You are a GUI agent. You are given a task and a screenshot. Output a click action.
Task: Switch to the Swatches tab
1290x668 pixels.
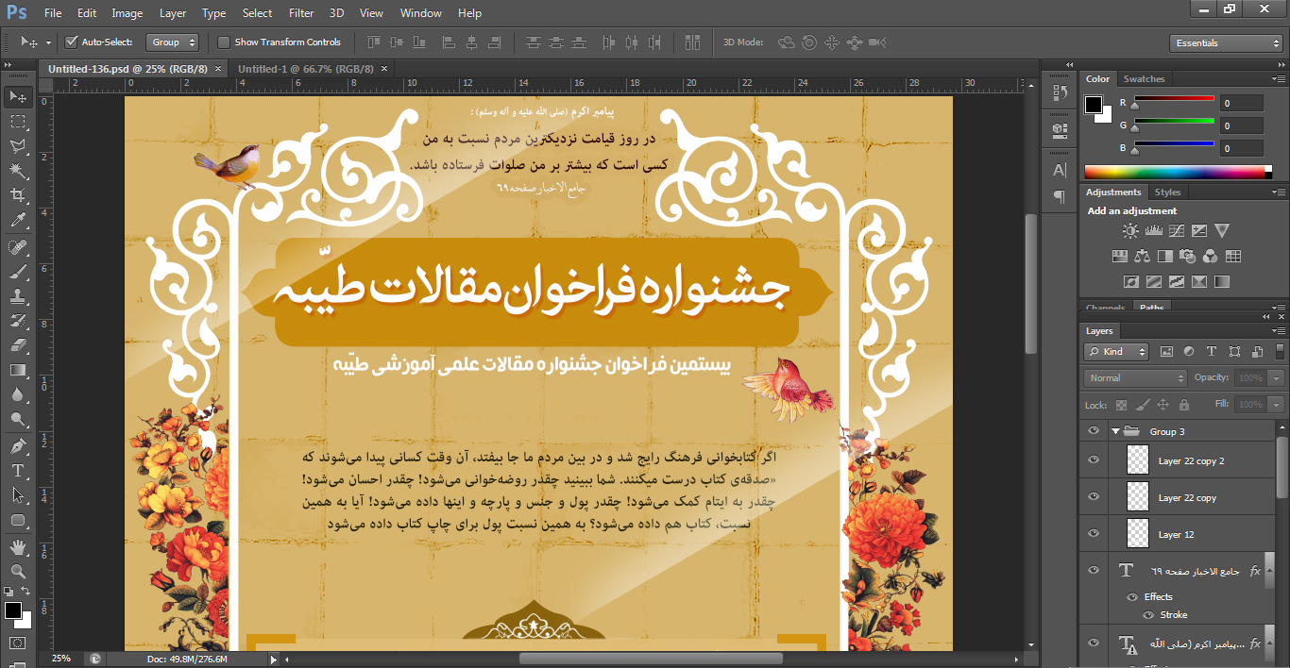coord(1144,79)
